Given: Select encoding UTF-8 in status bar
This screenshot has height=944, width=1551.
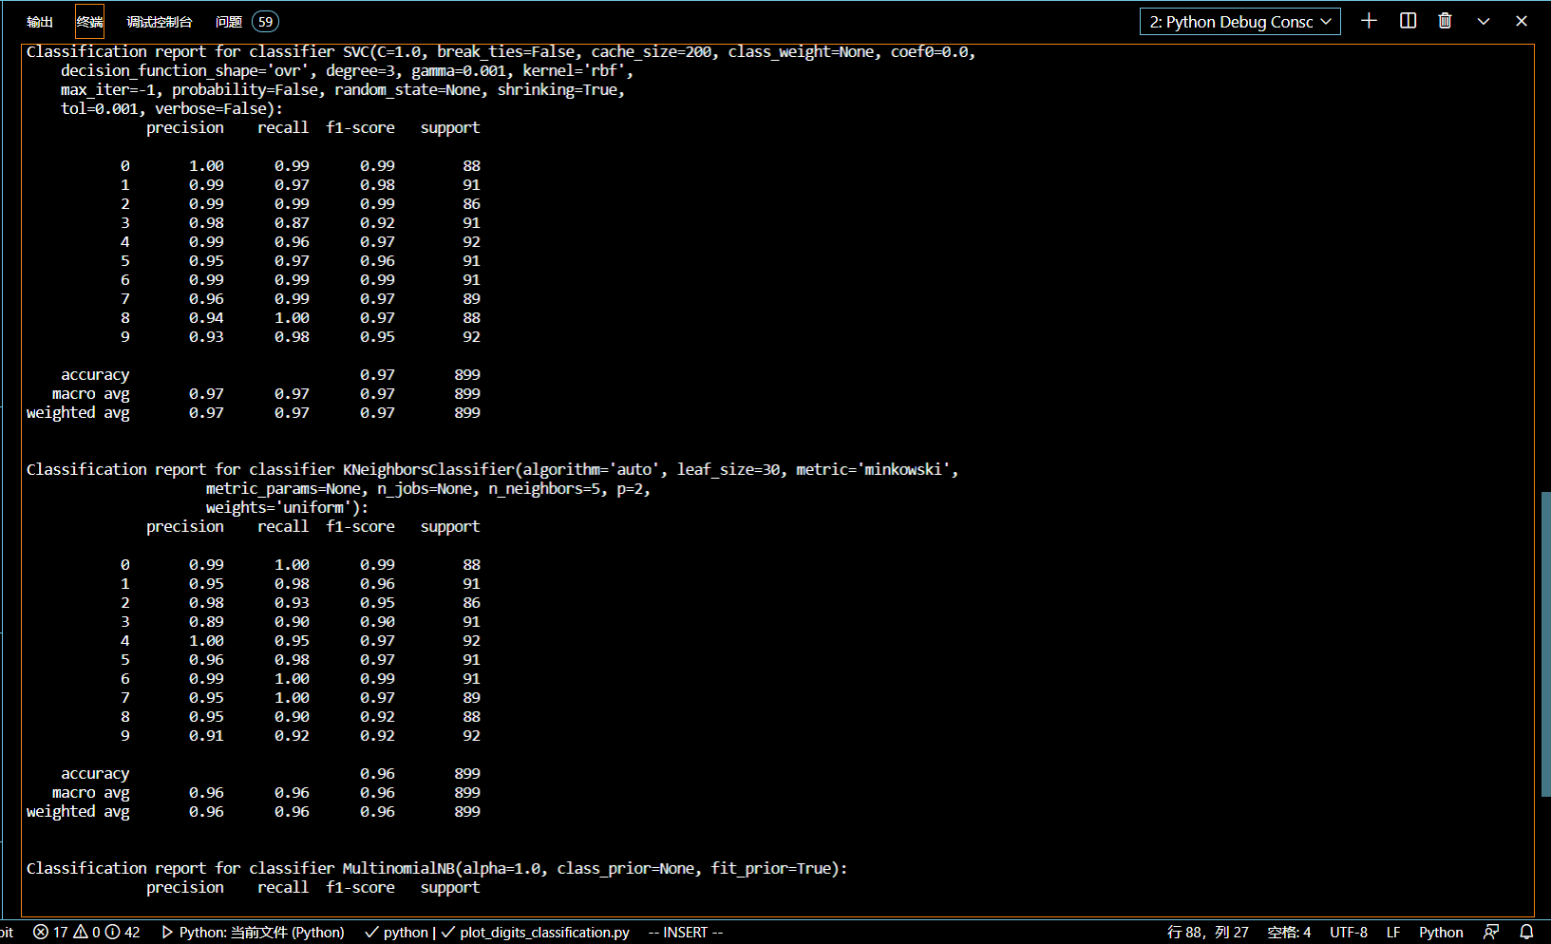Looking at the screenshot, I should coord(1349,933).
